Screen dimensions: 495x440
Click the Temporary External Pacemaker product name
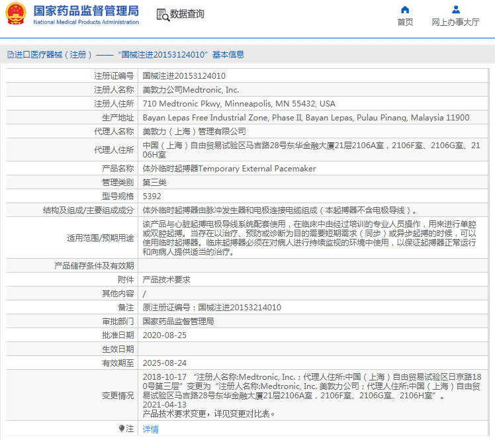click(x=230, y=169)
